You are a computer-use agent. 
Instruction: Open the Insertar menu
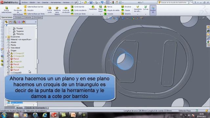(x=45, y=2)
